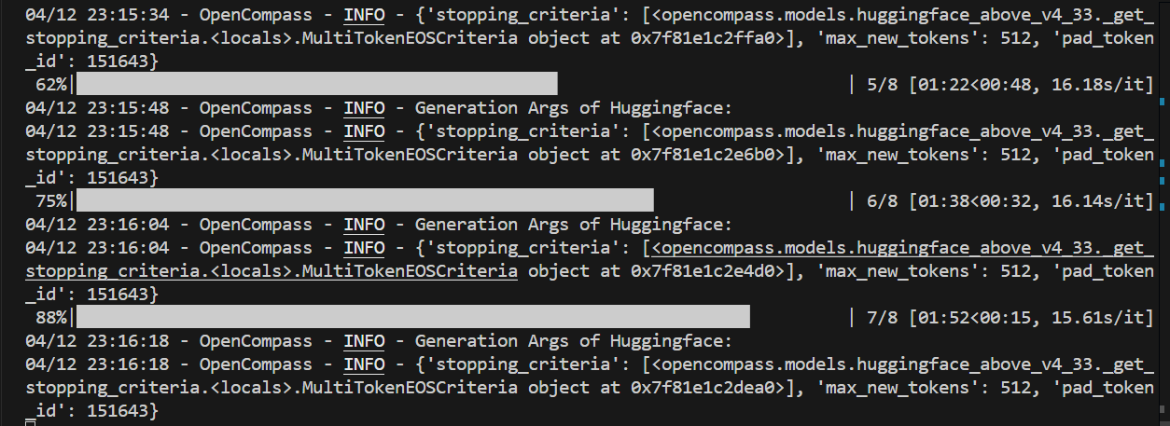Click the 62% progress bar
Viewport: 1170px width, 426px height.
click(x=315, y=84)
